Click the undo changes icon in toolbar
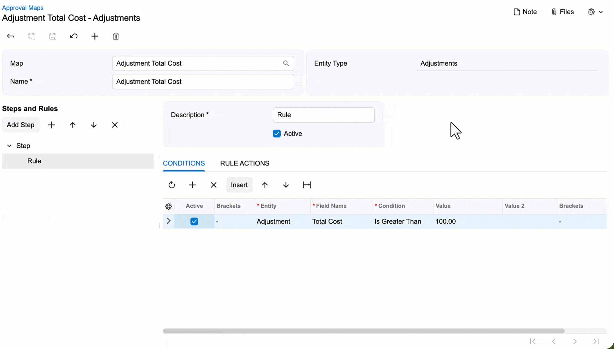614x349 pixels. [74, 36]
